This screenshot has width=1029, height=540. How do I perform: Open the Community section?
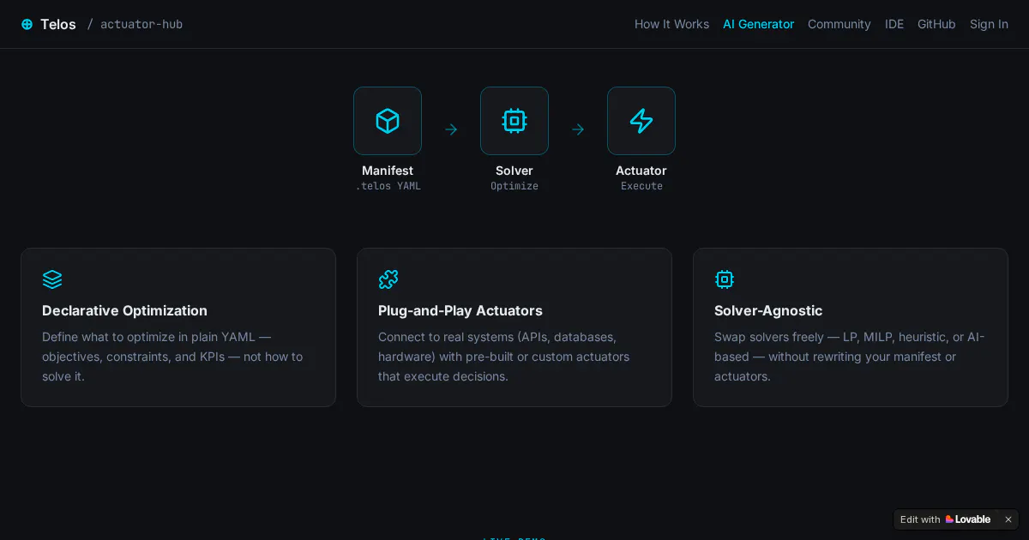coord(839,24)
